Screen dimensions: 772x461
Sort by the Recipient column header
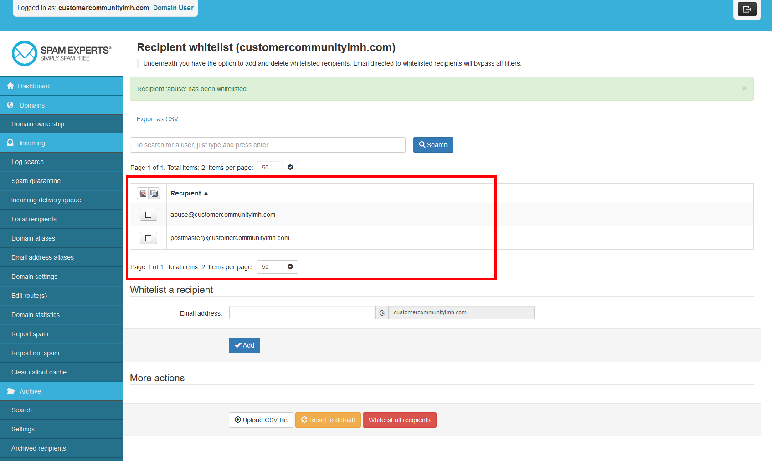[185, 193]
